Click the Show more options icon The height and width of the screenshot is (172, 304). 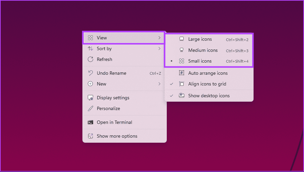click(x=90, y=136)
